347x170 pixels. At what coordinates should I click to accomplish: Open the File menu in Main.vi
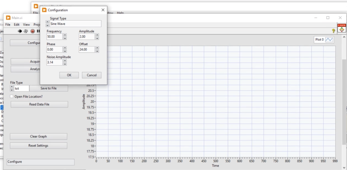[8, 24]
